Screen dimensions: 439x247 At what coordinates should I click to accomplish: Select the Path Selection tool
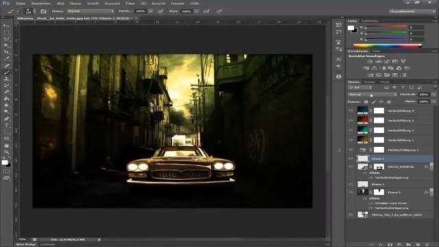[6, 132]
